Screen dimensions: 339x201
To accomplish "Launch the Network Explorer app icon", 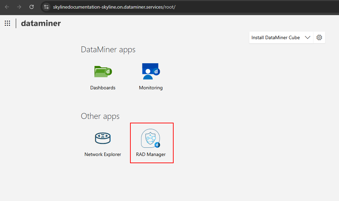I will [103, 138].
